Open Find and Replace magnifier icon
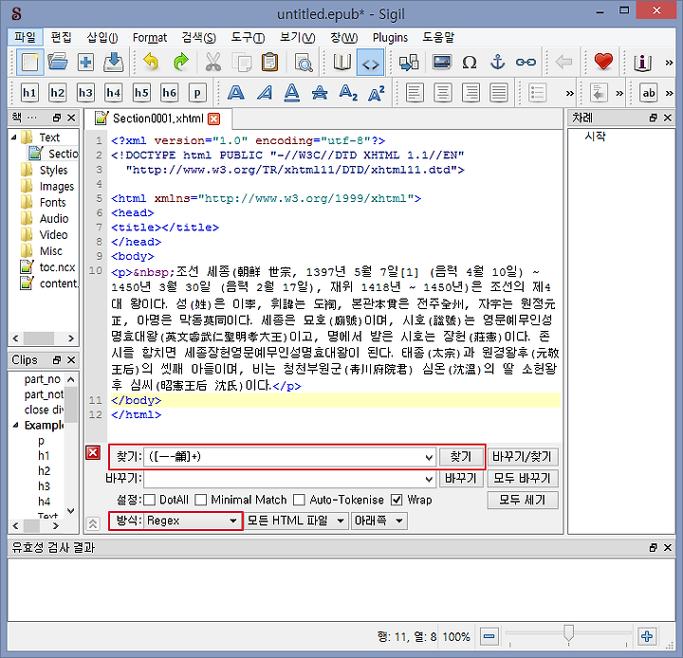683x658 pixels. click(304, 63)
